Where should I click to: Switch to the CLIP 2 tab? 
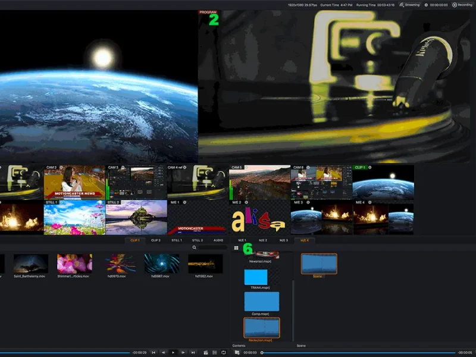coord(156,240)
